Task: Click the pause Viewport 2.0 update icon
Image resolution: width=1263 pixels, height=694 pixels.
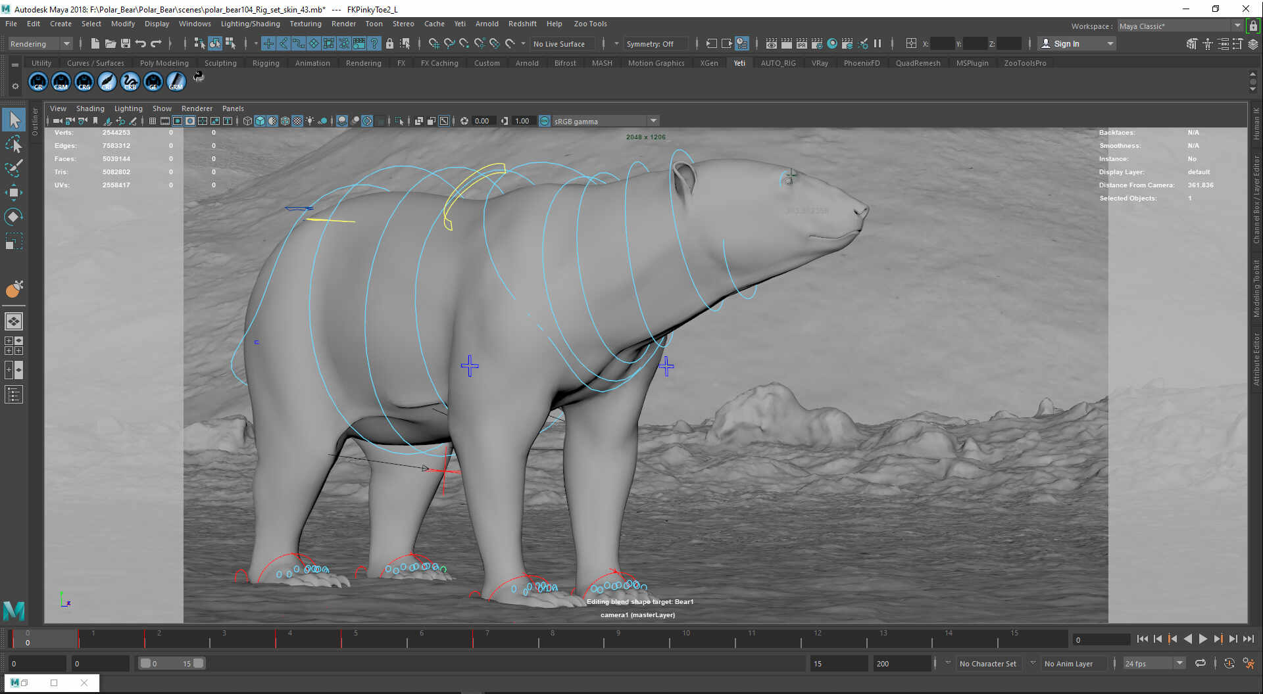Action: pos(878,43)
